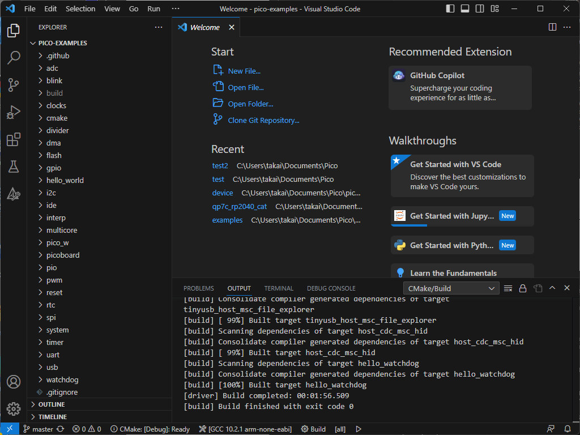This screenshot has height=435, width=580.
Task: Open the Source Control view
Action: tap(14, 85)
